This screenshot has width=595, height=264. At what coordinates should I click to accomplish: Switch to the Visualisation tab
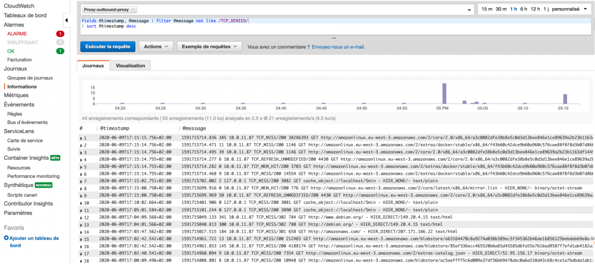pos(130,66)
